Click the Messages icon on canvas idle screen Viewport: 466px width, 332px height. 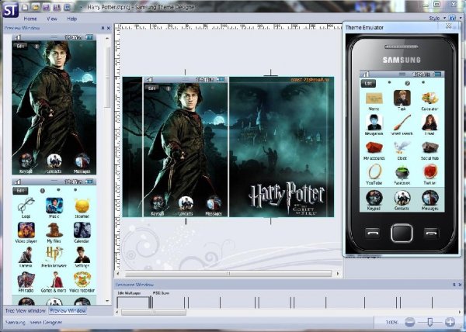tap(214, 203)
